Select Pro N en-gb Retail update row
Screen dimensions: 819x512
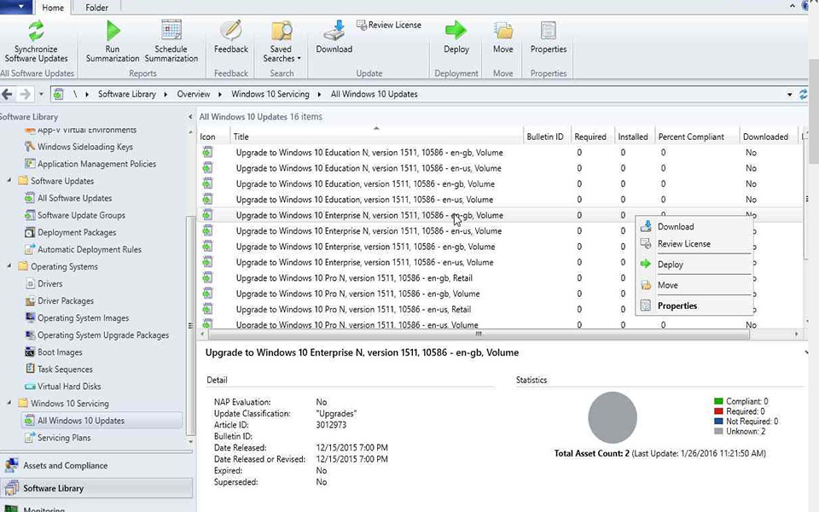(501, 278)
